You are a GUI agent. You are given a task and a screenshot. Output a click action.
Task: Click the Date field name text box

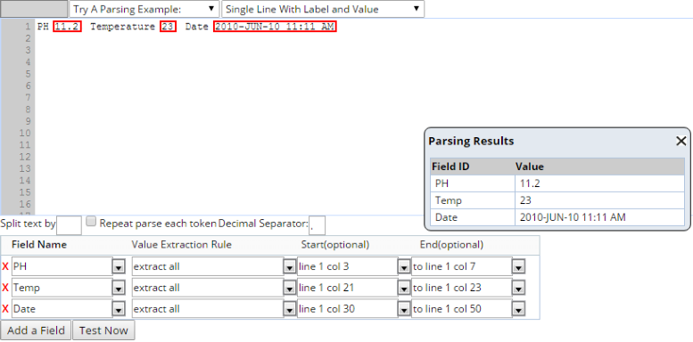pyautogui.click(x=62, y=309)
